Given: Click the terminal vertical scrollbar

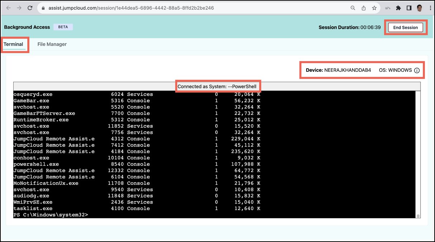Looking at the screenshot, I should (418, 154).
